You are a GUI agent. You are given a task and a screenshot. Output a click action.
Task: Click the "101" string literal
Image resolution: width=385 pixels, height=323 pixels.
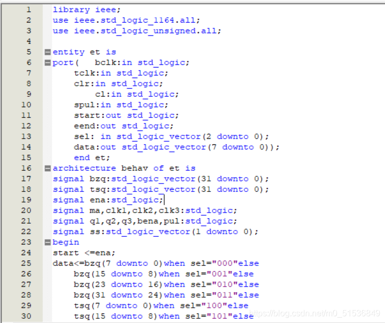click(220, 316)
